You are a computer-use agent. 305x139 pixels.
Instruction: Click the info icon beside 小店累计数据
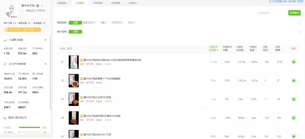[45, 40]
